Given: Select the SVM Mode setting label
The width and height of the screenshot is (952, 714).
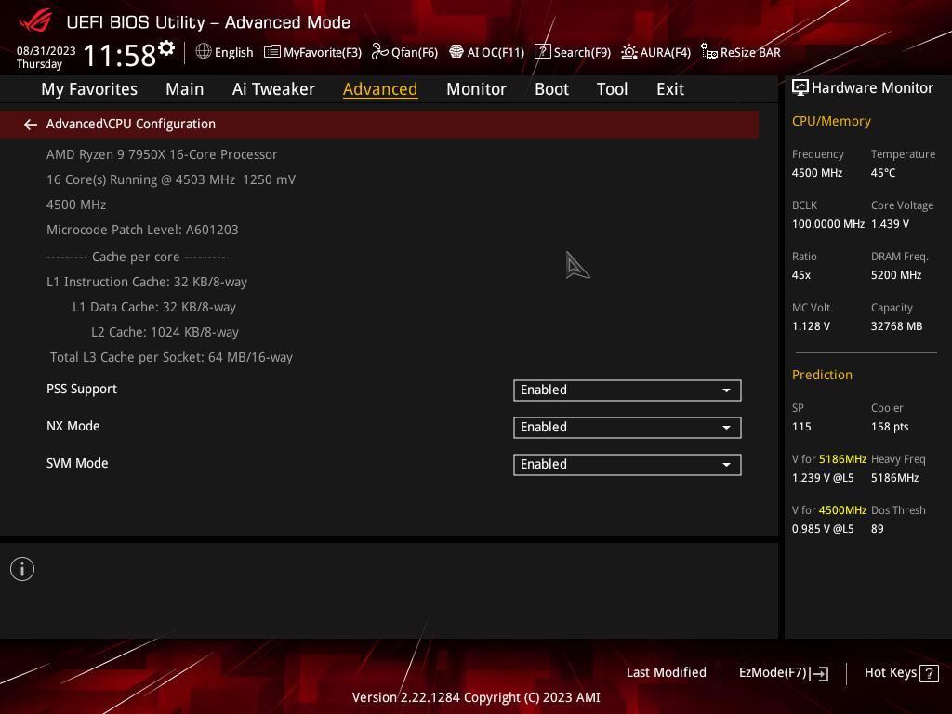Looking at the screenshot, I should (77, 463).
